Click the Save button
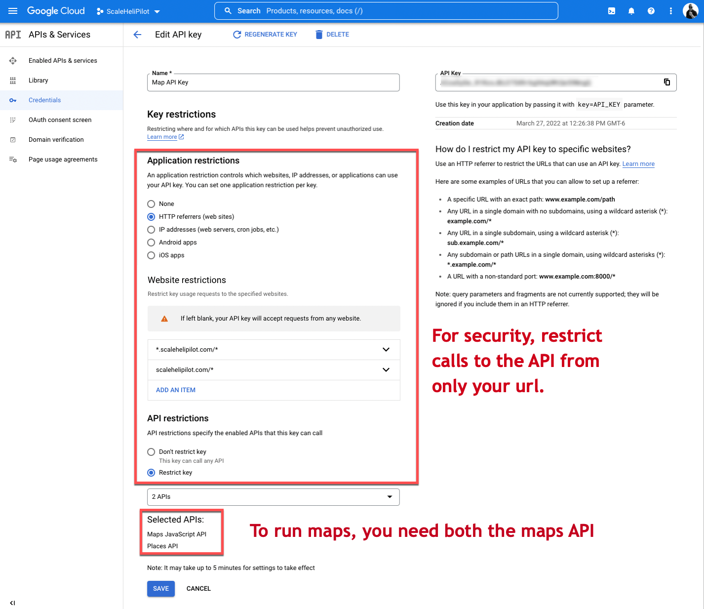 click(x=160, y=589)
